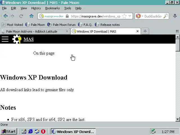This screenshot has height=135, width=180.
Task: Close the Adblock Latitude tab
Action: [x=67, y=31]
